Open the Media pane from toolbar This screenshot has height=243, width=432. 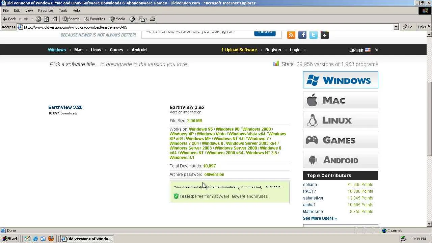117,19
